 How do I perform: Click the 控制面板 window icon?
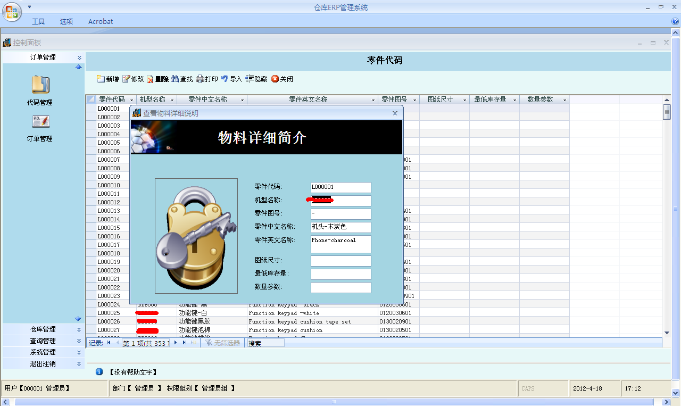[7, 43]
